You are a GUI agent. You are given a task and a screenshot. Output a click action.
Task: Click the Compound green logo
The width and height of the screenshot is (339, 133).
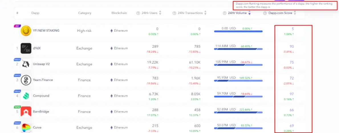click(26, 96)
